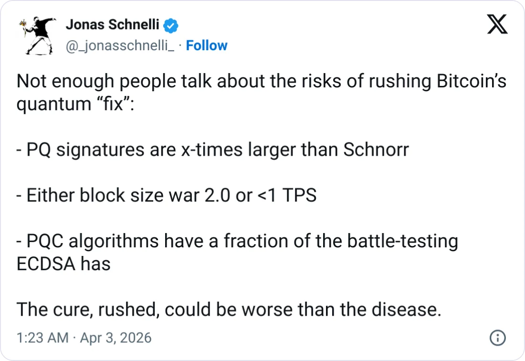Follow the tweet author

pyautogui.click(x=206, y=46)
